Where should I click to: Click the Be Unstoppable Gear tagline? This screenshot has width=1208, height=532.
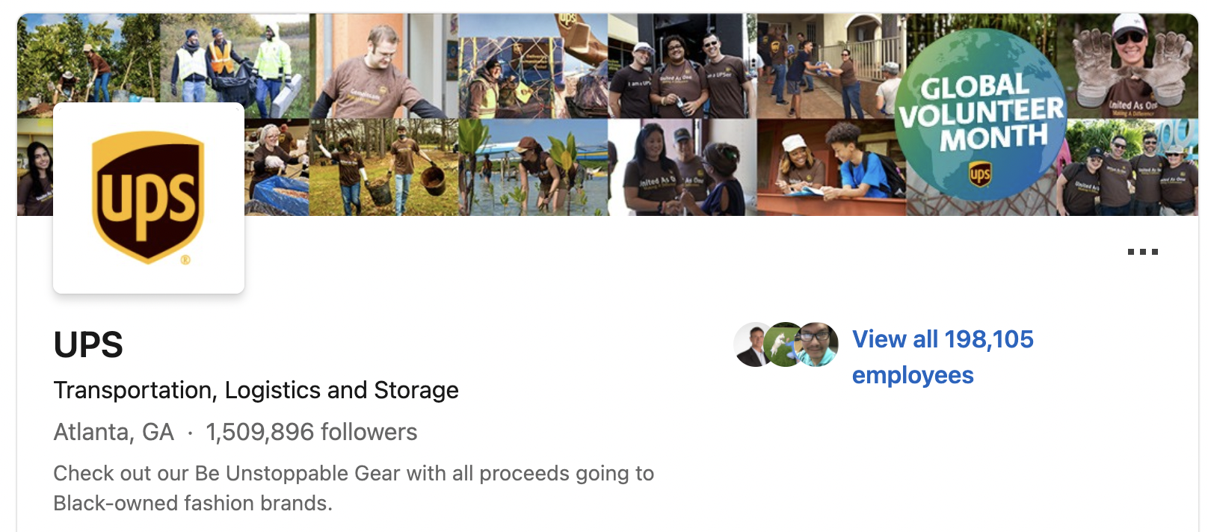click(x=354, y=488)
